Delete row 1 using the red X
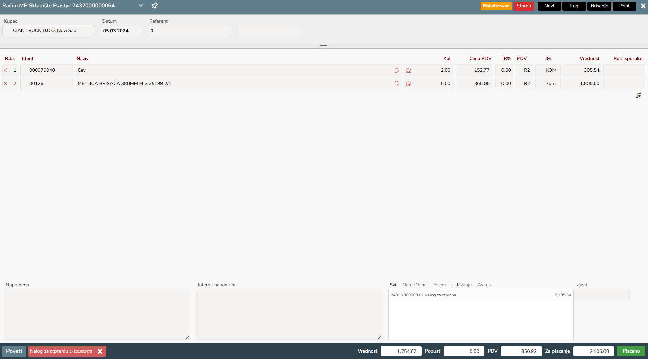648x359 pixels. pos(5,70)
